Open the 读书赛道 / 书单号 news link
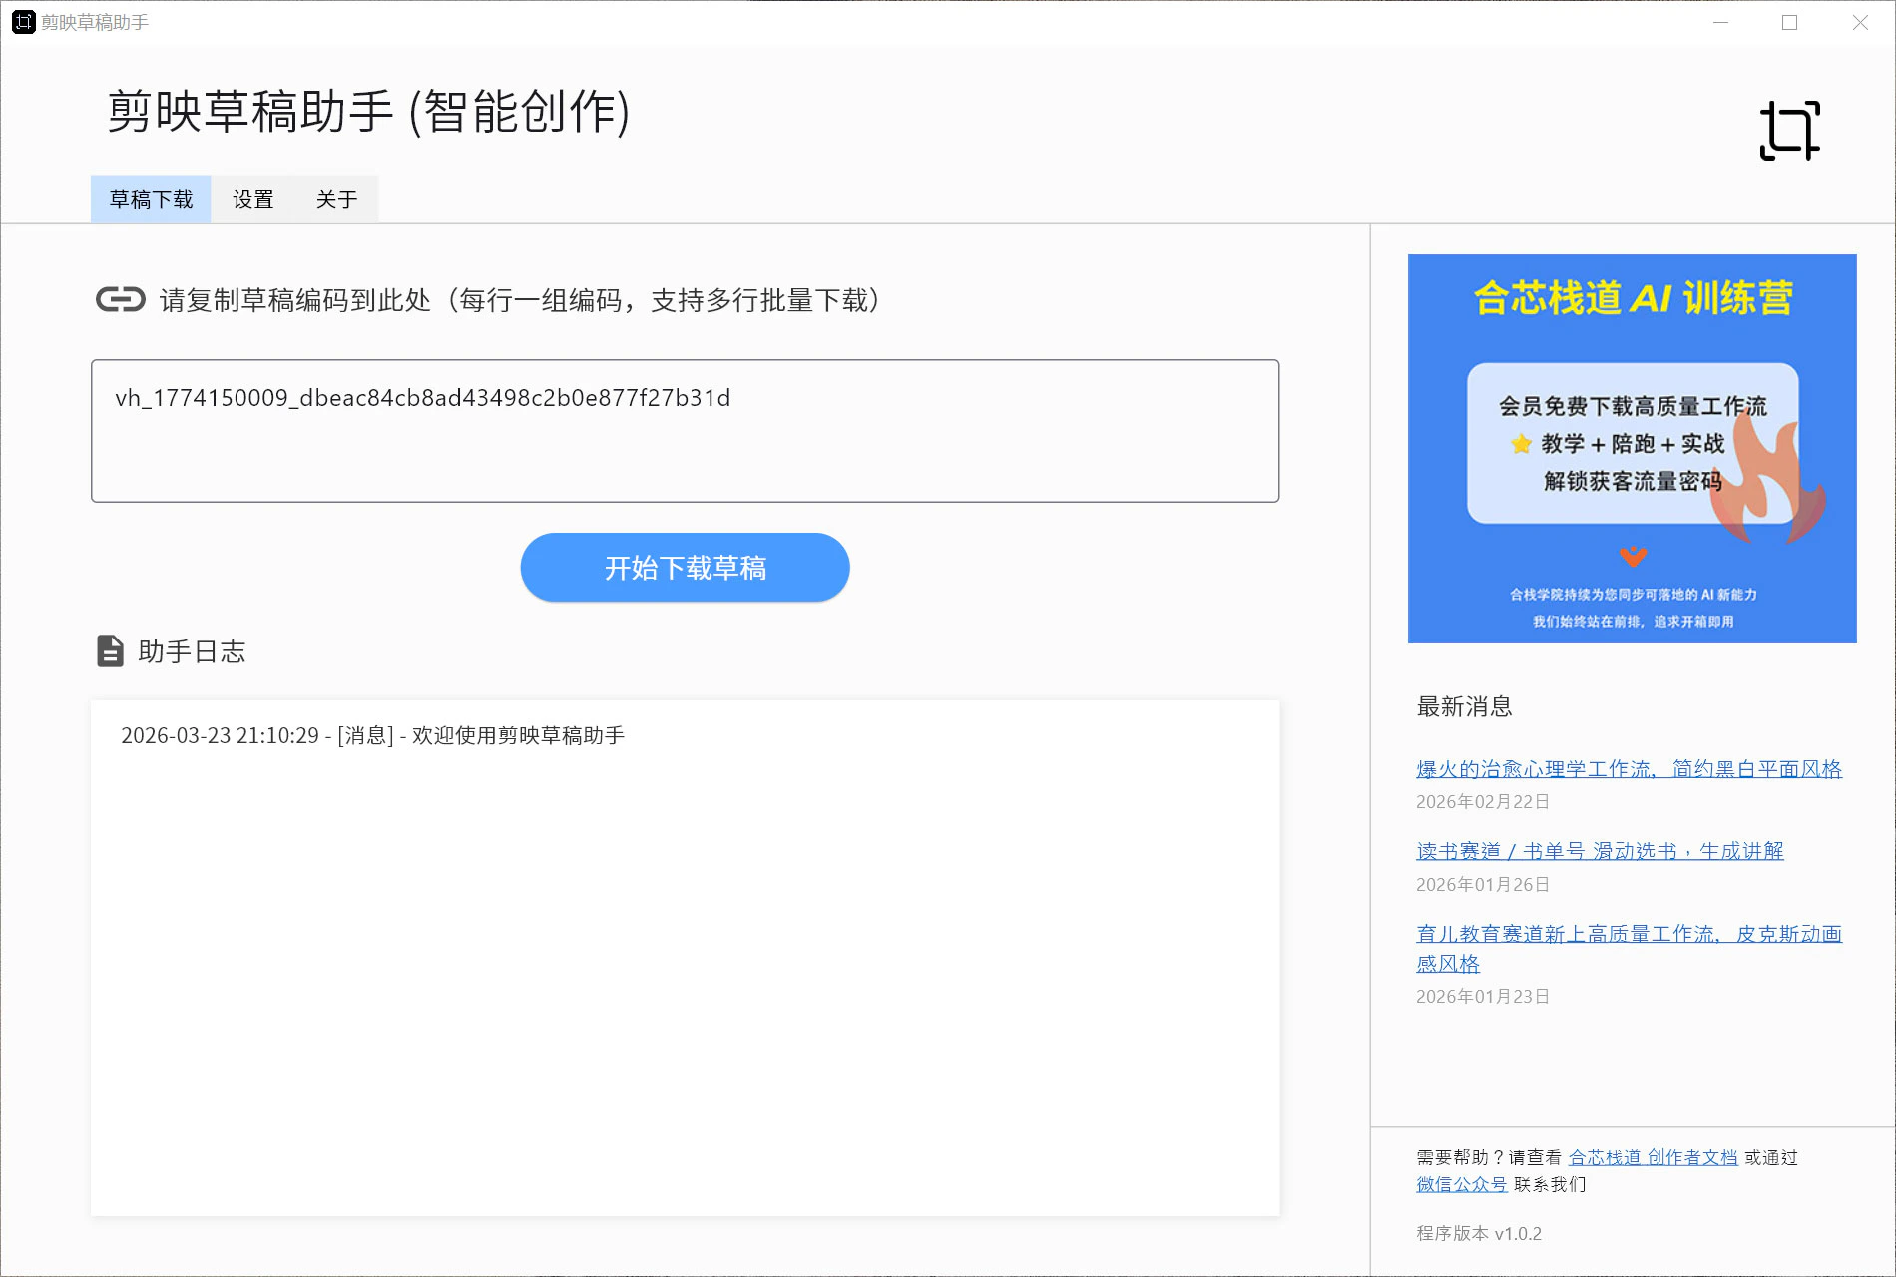1896x1277 pixels. pyautogui.click(x=1600, y=851)
